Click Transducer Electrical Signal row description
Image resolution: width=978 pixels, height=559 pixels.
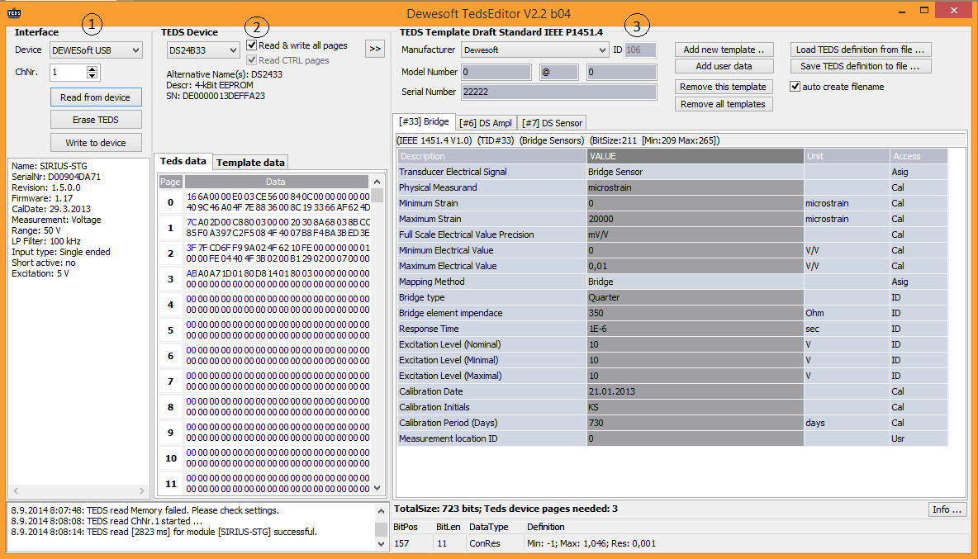(x=491, y=172)
